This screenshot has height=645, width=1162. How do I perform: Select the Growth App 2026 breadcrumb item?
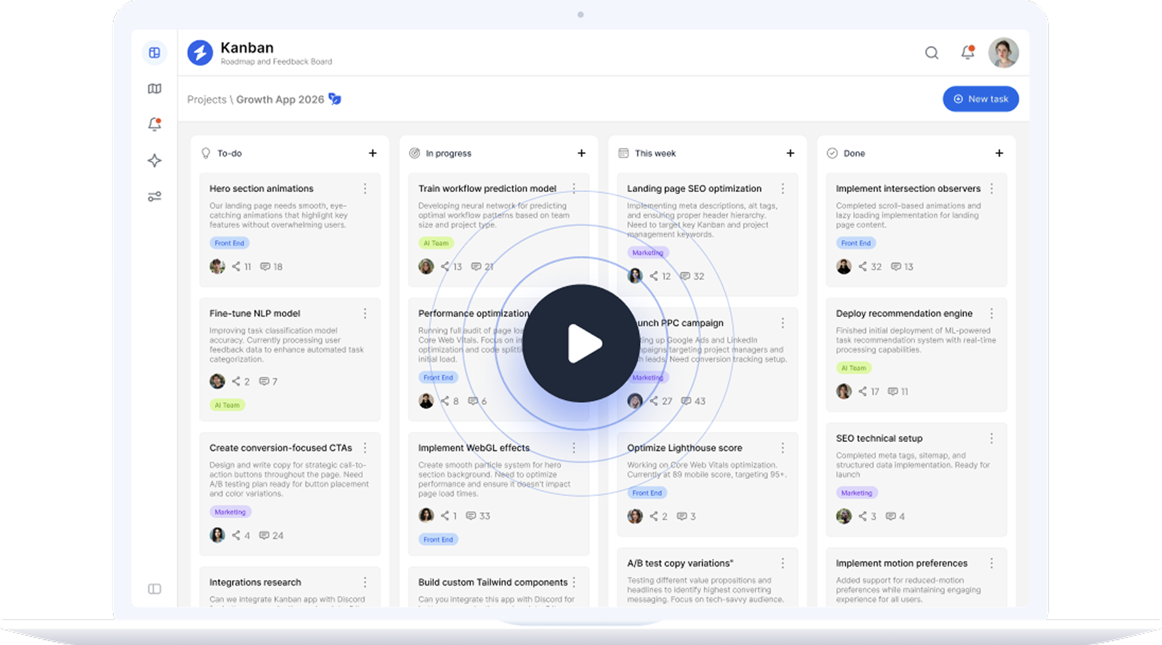point(281,99)
